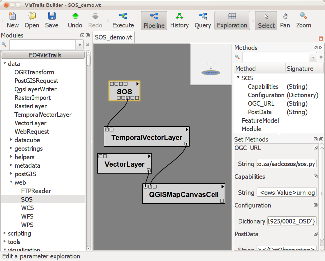Viewport: 325px width, 261px height.
Task: Click the OGC_URL String input field
Action: (x=286, y=164)
